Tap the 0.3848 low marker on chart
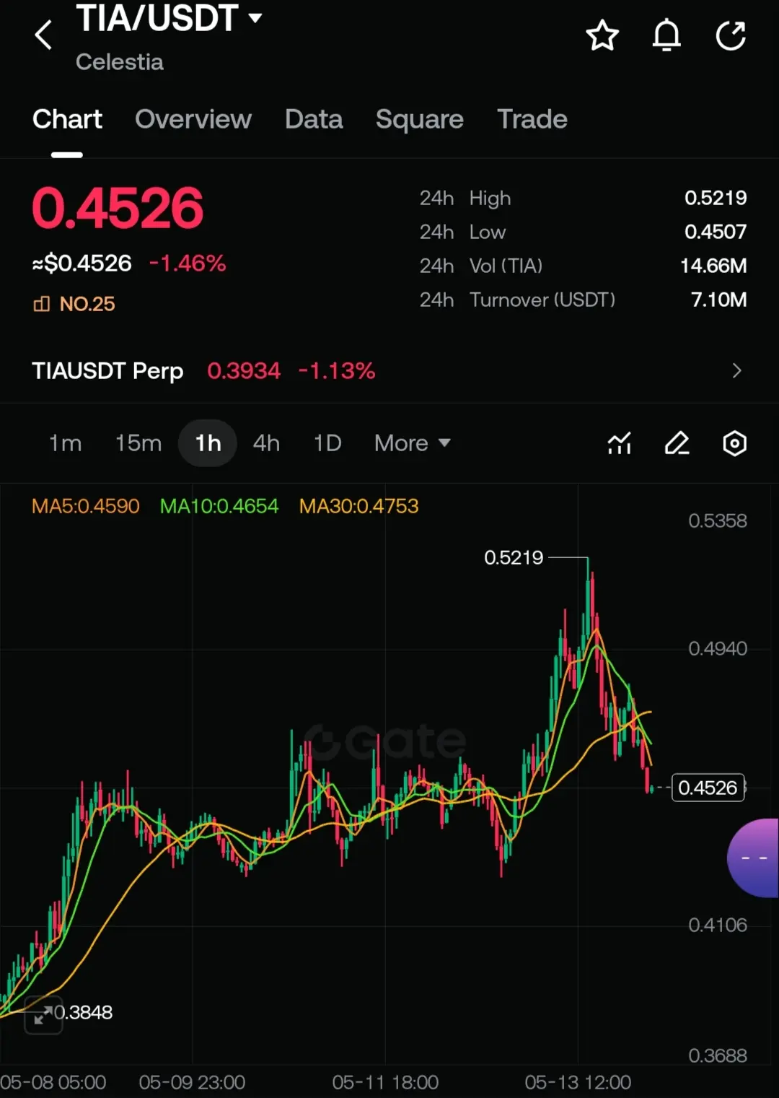The width and height of the screenshot is (779, 1098). (84, 1012)
